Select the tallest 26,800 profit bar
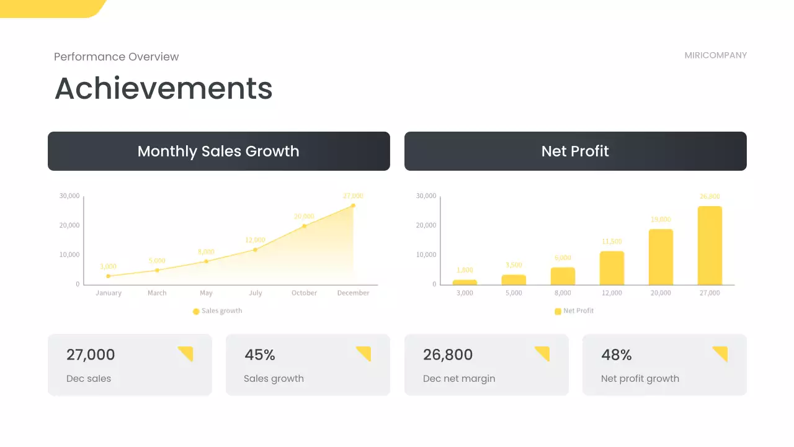The height and width of the screenshot is (447, 794). click(x=710, y=245)
